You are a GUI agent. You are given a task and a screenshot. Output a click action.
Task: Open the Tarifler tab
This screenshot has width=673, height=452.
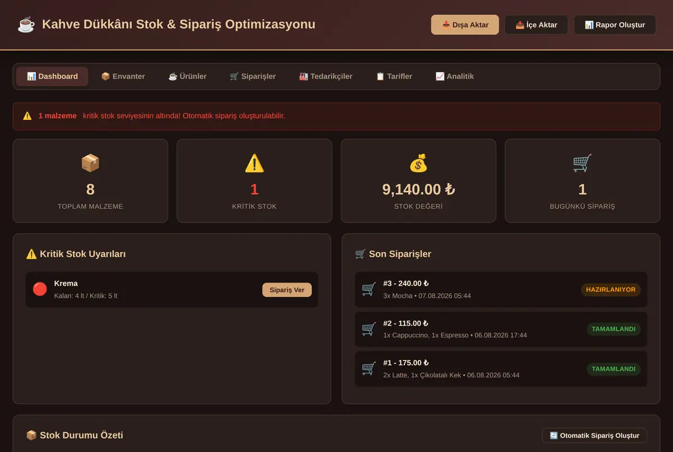pos(394,76)
